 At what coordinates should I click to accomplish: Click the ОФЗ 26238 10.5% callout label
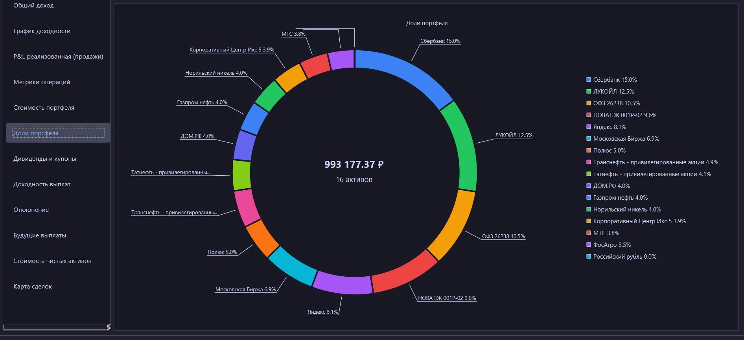point(503,236)
